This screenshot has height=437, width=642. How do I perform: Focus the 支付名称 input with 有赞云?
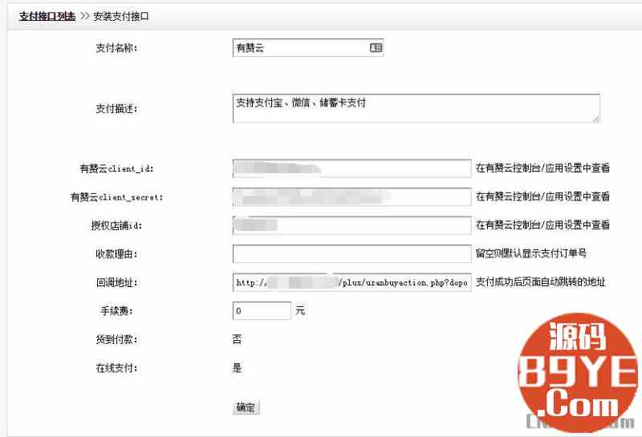click(x=308, y=48)
